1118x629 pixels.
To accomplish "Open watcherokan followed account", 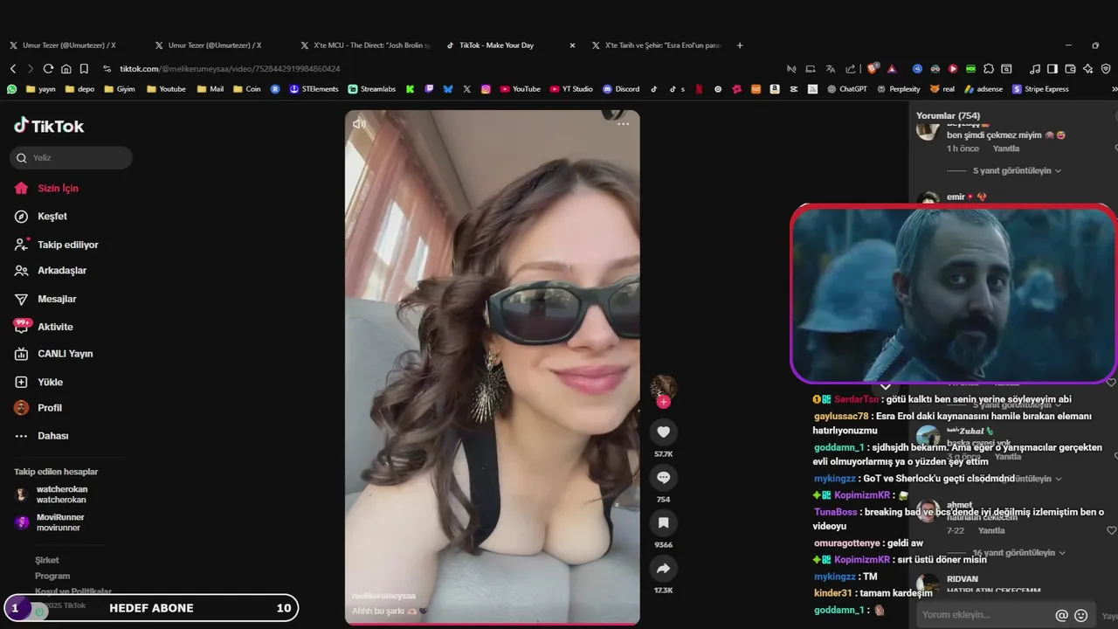I will [x=51, y=494].
